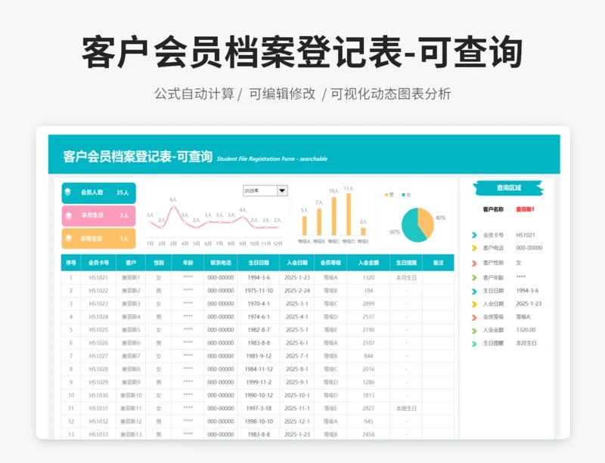Click the teal arrow icon beside 生日日期
The width and height of the screenshot is (605, 463).
[474, 291]
